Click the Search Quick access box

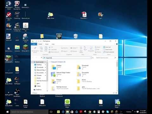click(106, 58)
